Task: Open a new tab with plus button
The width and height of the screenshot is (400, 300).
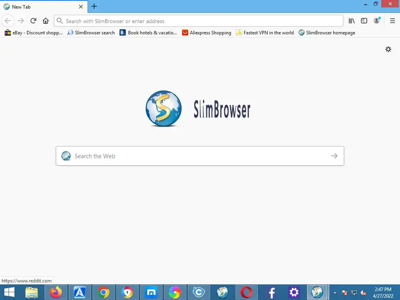Action: click(94, 6)
